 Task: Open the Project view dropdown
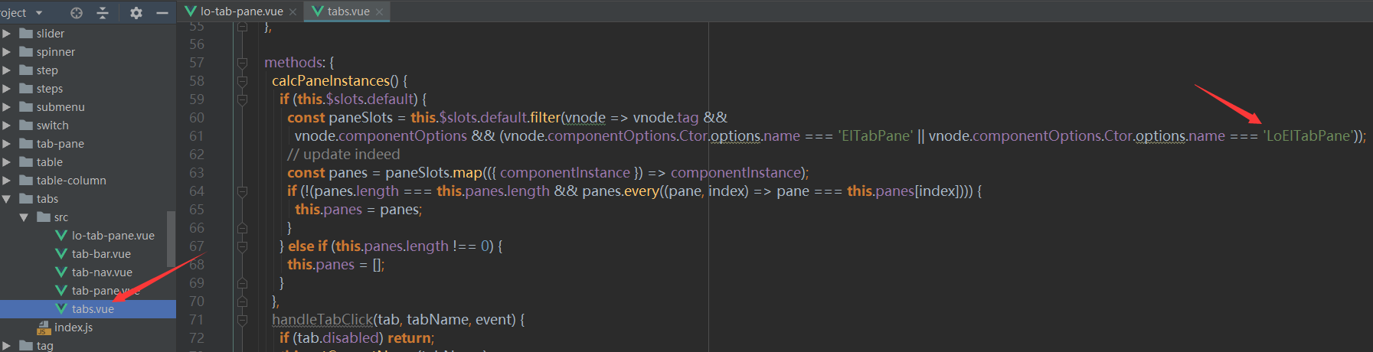tap(38, 12)
